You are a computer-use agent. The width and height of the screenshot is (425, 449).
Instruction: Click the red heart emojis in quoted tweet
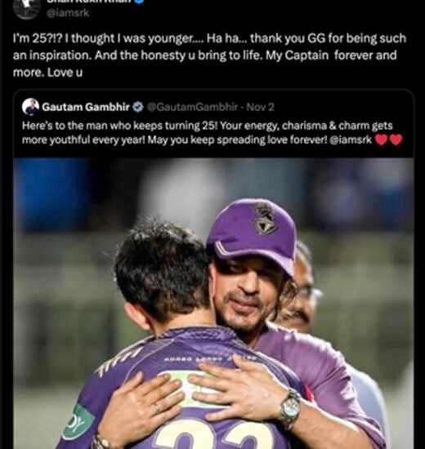tap(388, 140)
